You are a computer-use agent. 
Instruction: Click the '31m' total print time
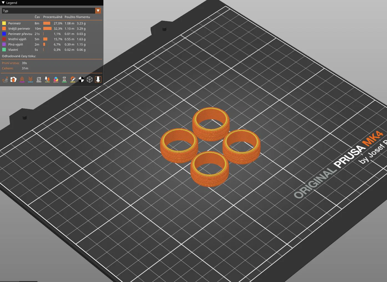point(25,68)
